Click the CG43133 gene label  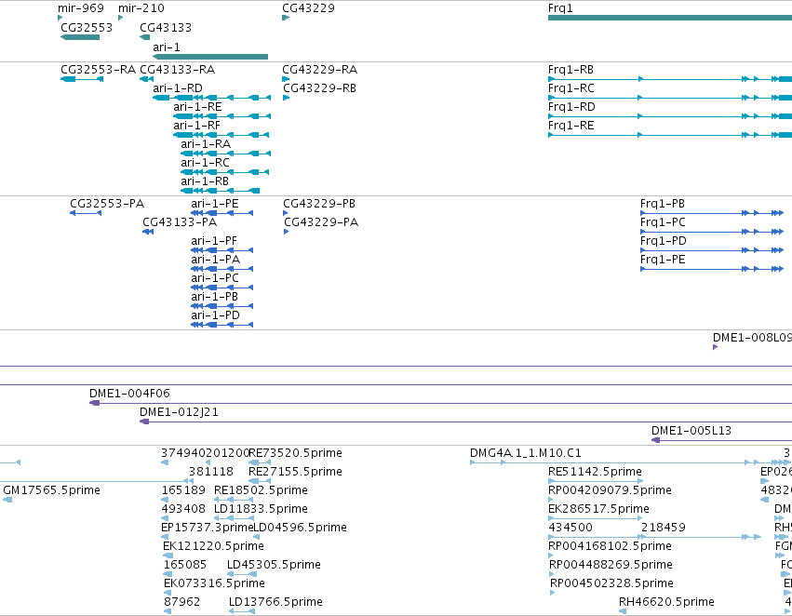166,27
